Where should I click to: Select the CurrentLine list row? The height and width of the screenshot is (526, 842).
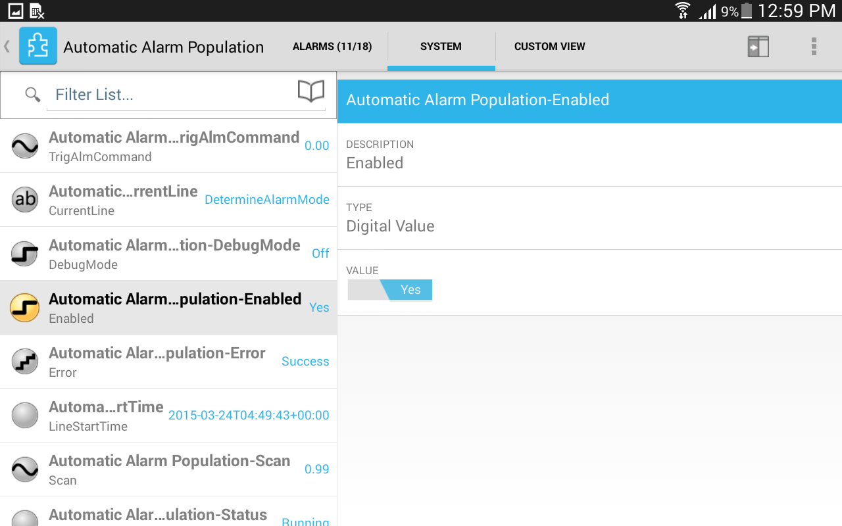click(x=168, y=200)
